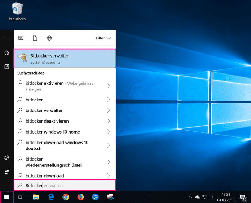Open search settings gear icon
Viewport: 251px width, 203px height.
tap(6, 158)
